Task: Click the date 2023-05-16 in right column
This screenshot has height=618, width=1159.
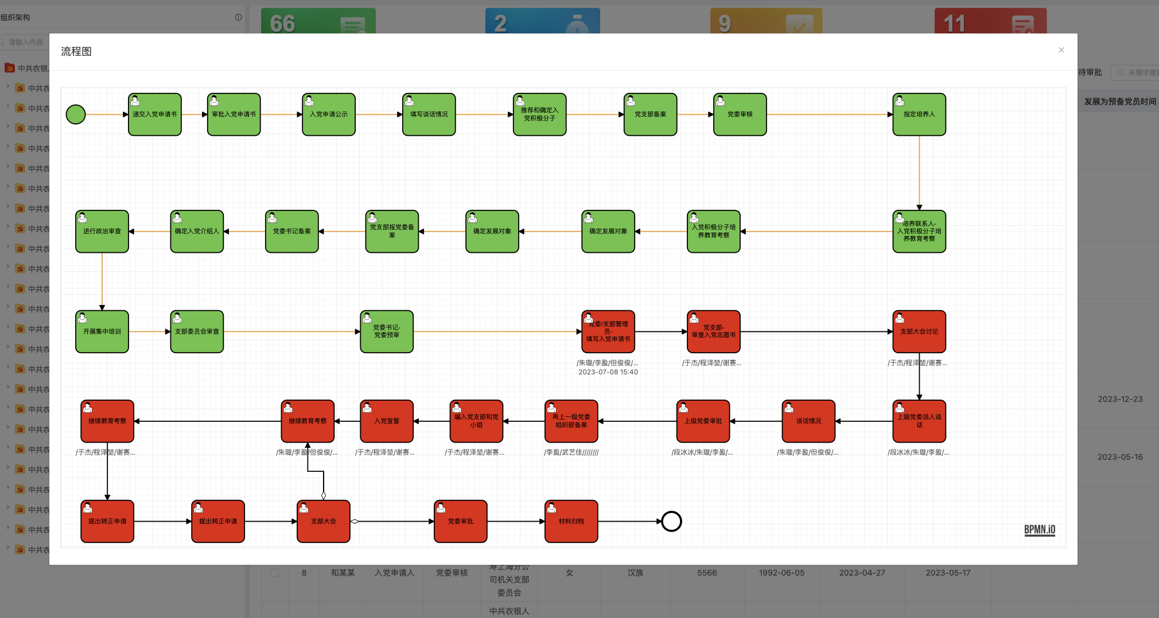Action: 1120,457
